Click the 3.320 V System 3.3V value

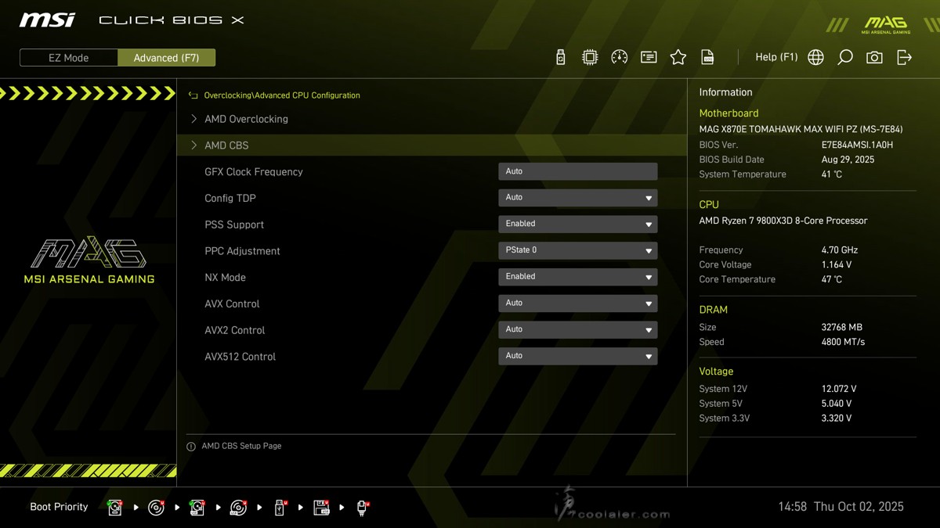tap(836, 418)
